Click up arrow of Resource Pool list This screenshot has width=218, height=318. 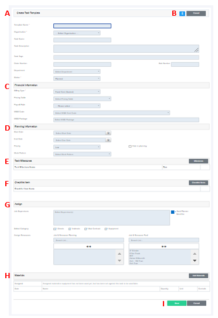tap(195, 254)
